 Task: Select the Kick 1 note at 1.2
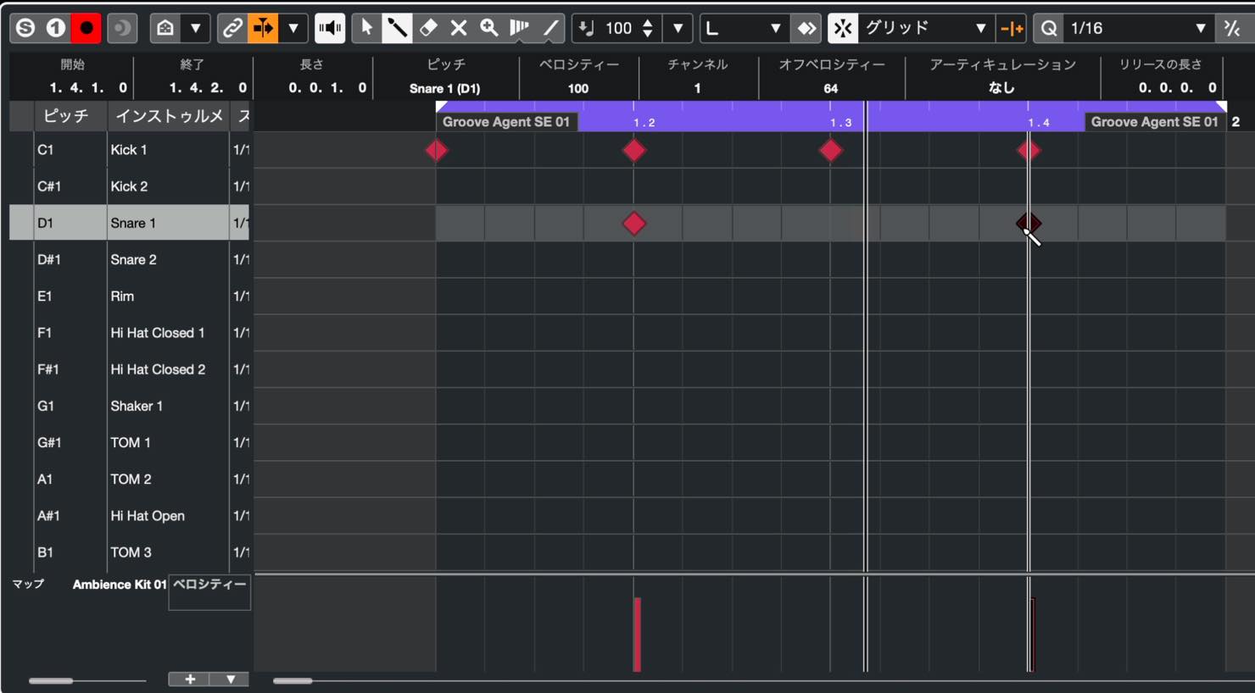634,151
